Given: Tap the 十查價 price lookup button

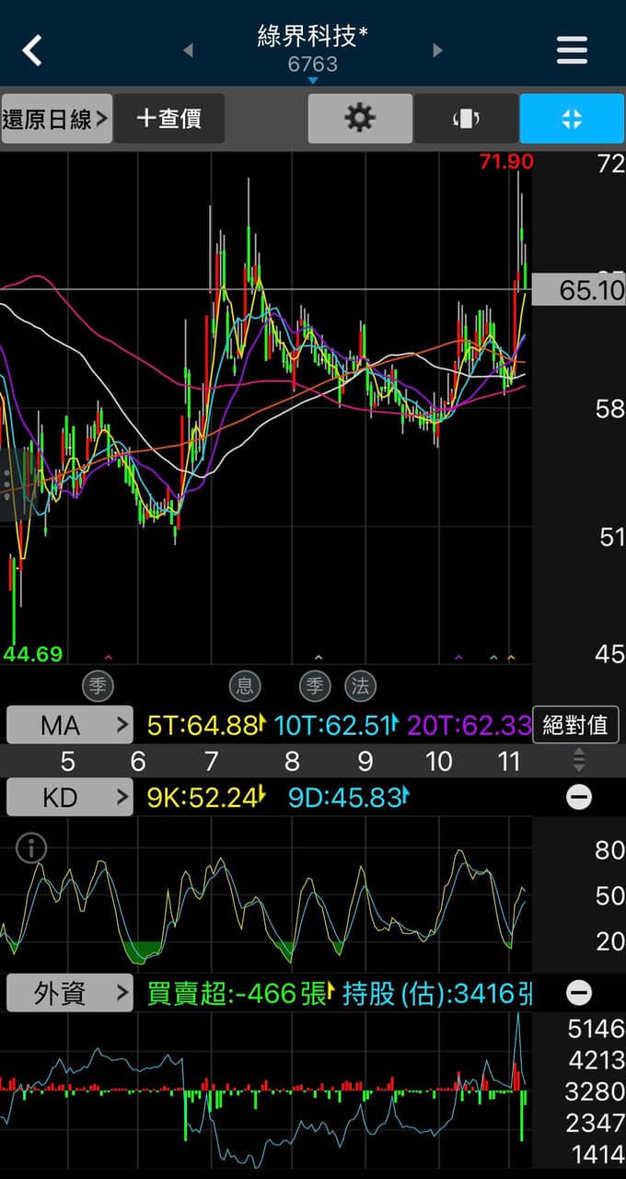Looking at the screenshot, I should 168,119.
